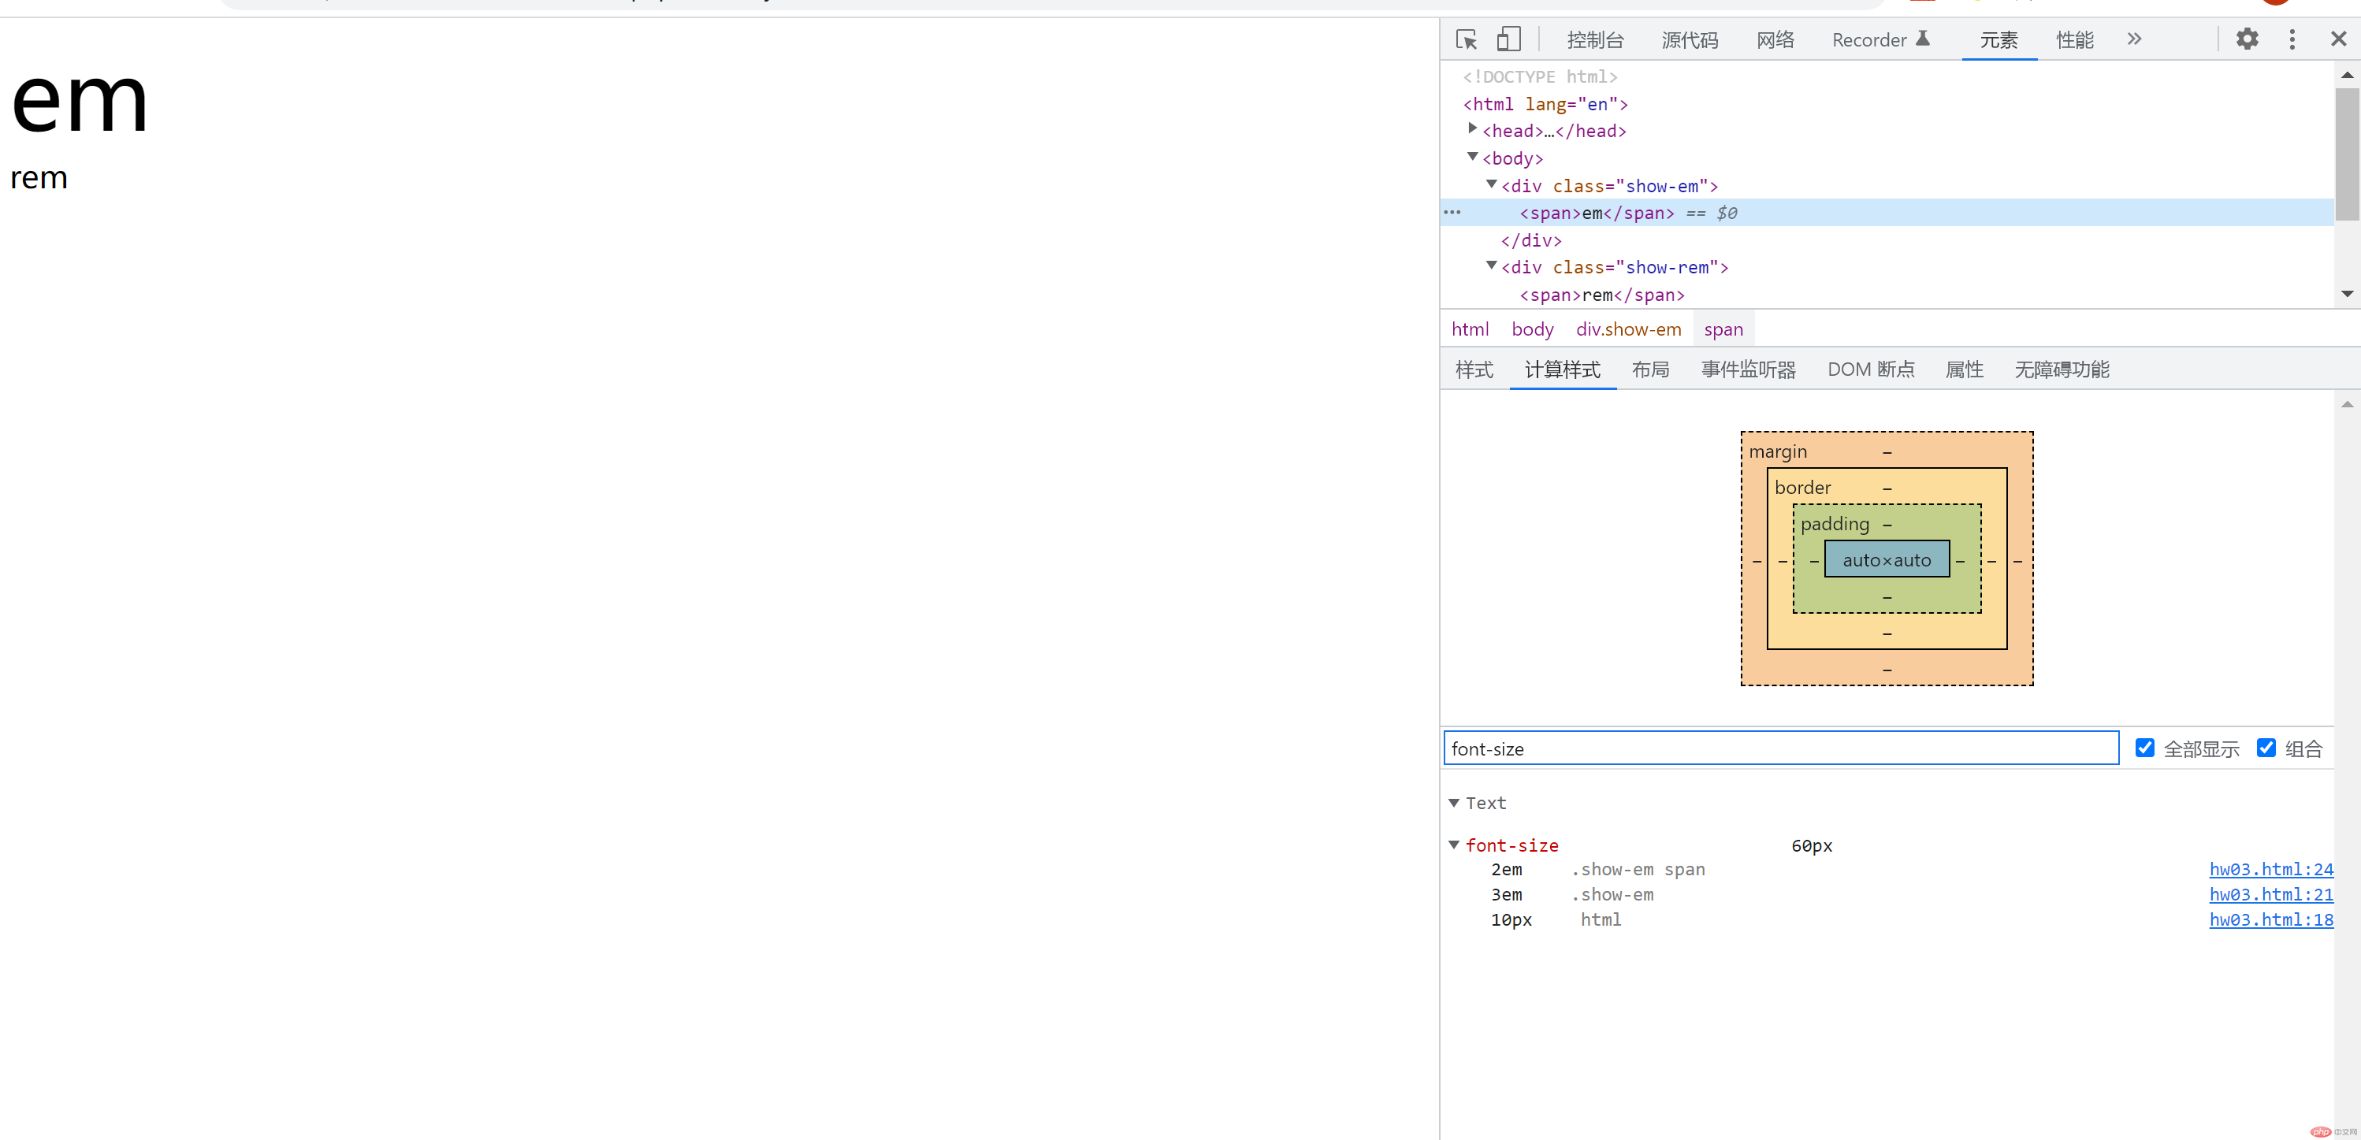Collapse the font-size property details
Screen dimensions: 2361x1140
pos(1454,845)
